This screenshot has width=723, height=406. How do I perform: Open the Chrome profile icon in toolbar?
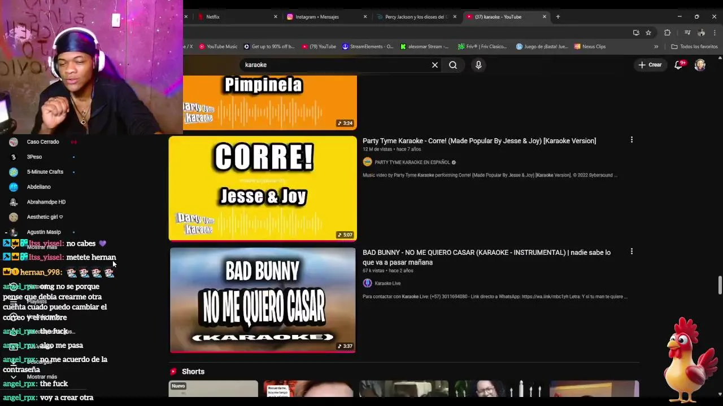pos(701,33)
